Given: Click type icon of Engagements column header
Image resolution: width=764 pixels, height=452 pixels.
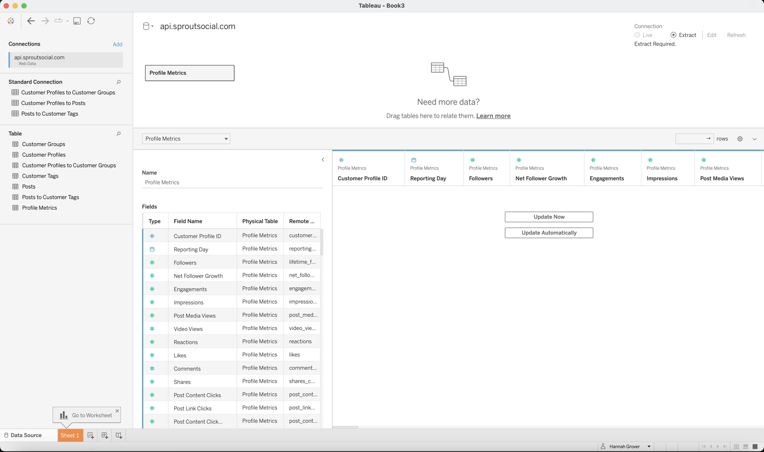Looking at the screenshot, I should coord(593,160).
